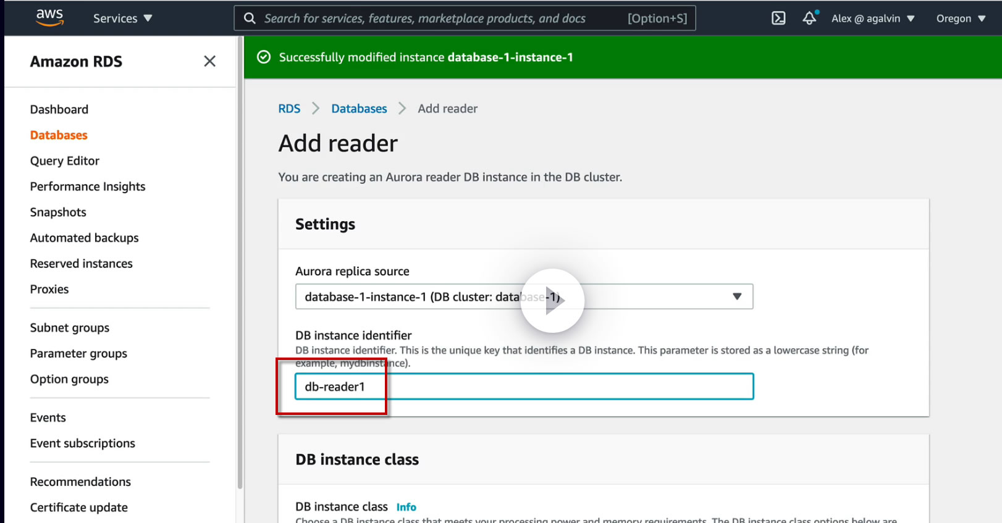Open Event subscriptions
This screenshot has height=523, width=1002.
(83, 443)
